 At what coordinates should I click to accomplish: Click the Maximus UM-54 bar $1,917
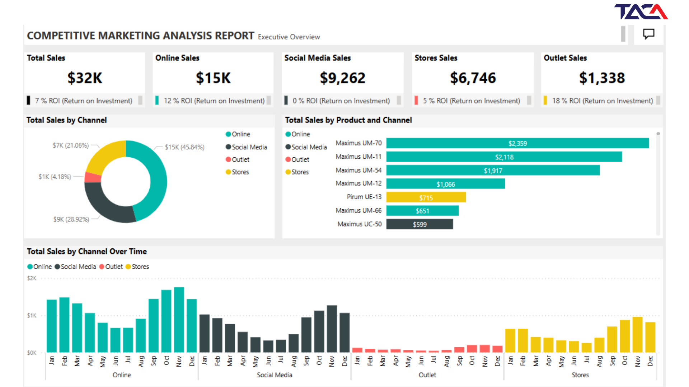493,171
